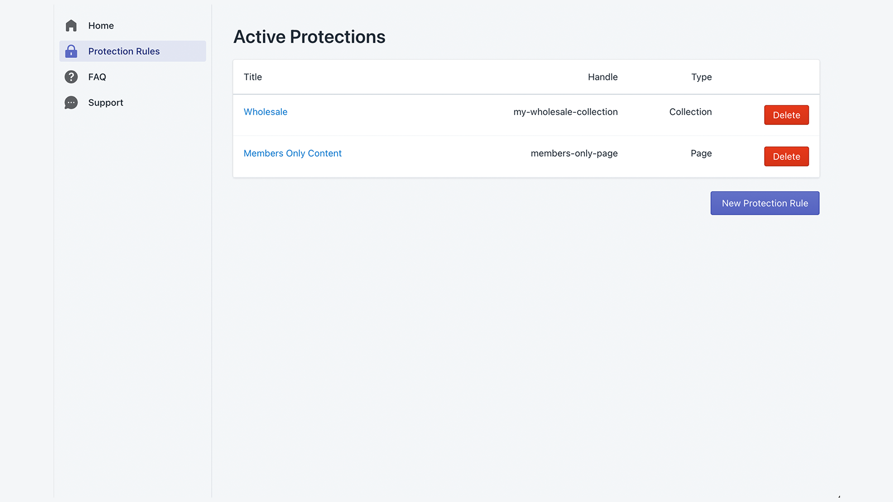Open the Members Only Content rule
Screen dimensions: 893x502
pyautogui.click(x=292, y=153)
